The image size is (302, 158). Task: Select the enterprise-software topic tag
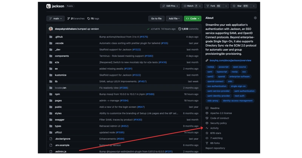pyautogui.click(x=239, y=77)
